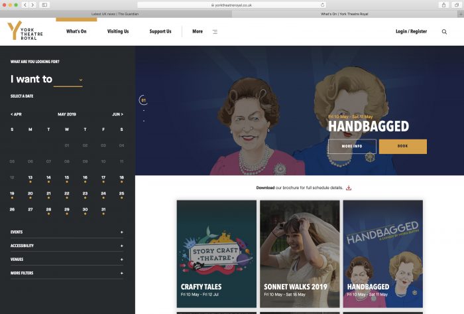Select May 19 on the calendar
The width and height of the screenshot is (464, 314).
click(x=12, y=195)
